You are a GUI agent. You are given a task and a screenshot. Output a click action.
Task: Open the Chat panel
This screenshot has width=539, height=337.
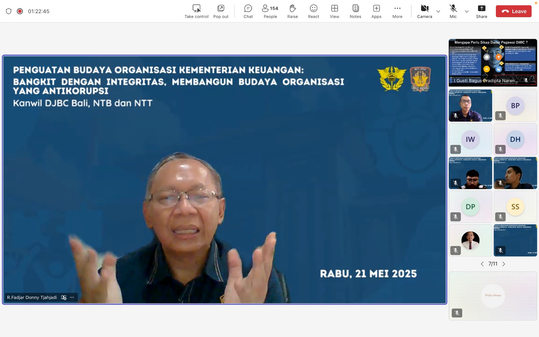[248, 10]
